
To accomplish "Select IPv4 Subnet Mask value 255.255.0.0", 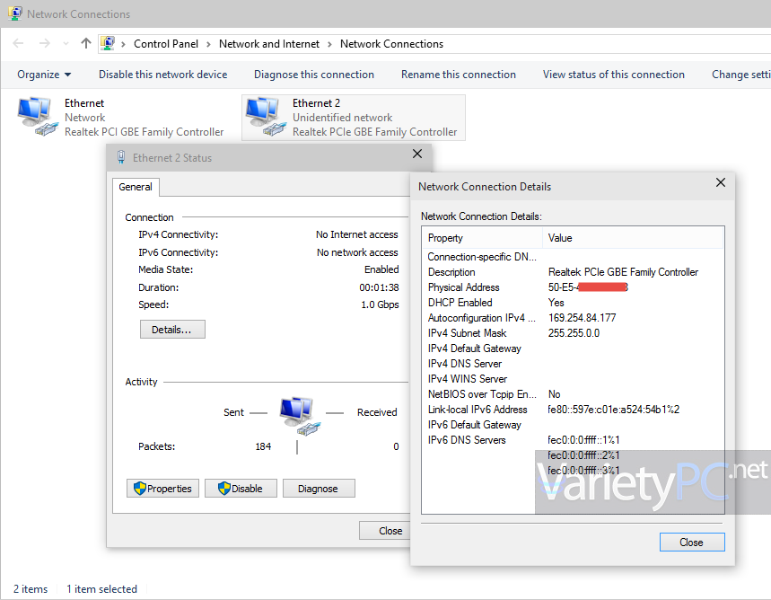I will 574,333.
